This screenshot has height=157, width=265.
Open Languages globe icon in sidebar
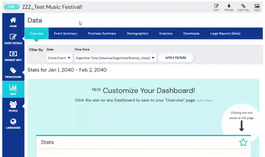13,121
